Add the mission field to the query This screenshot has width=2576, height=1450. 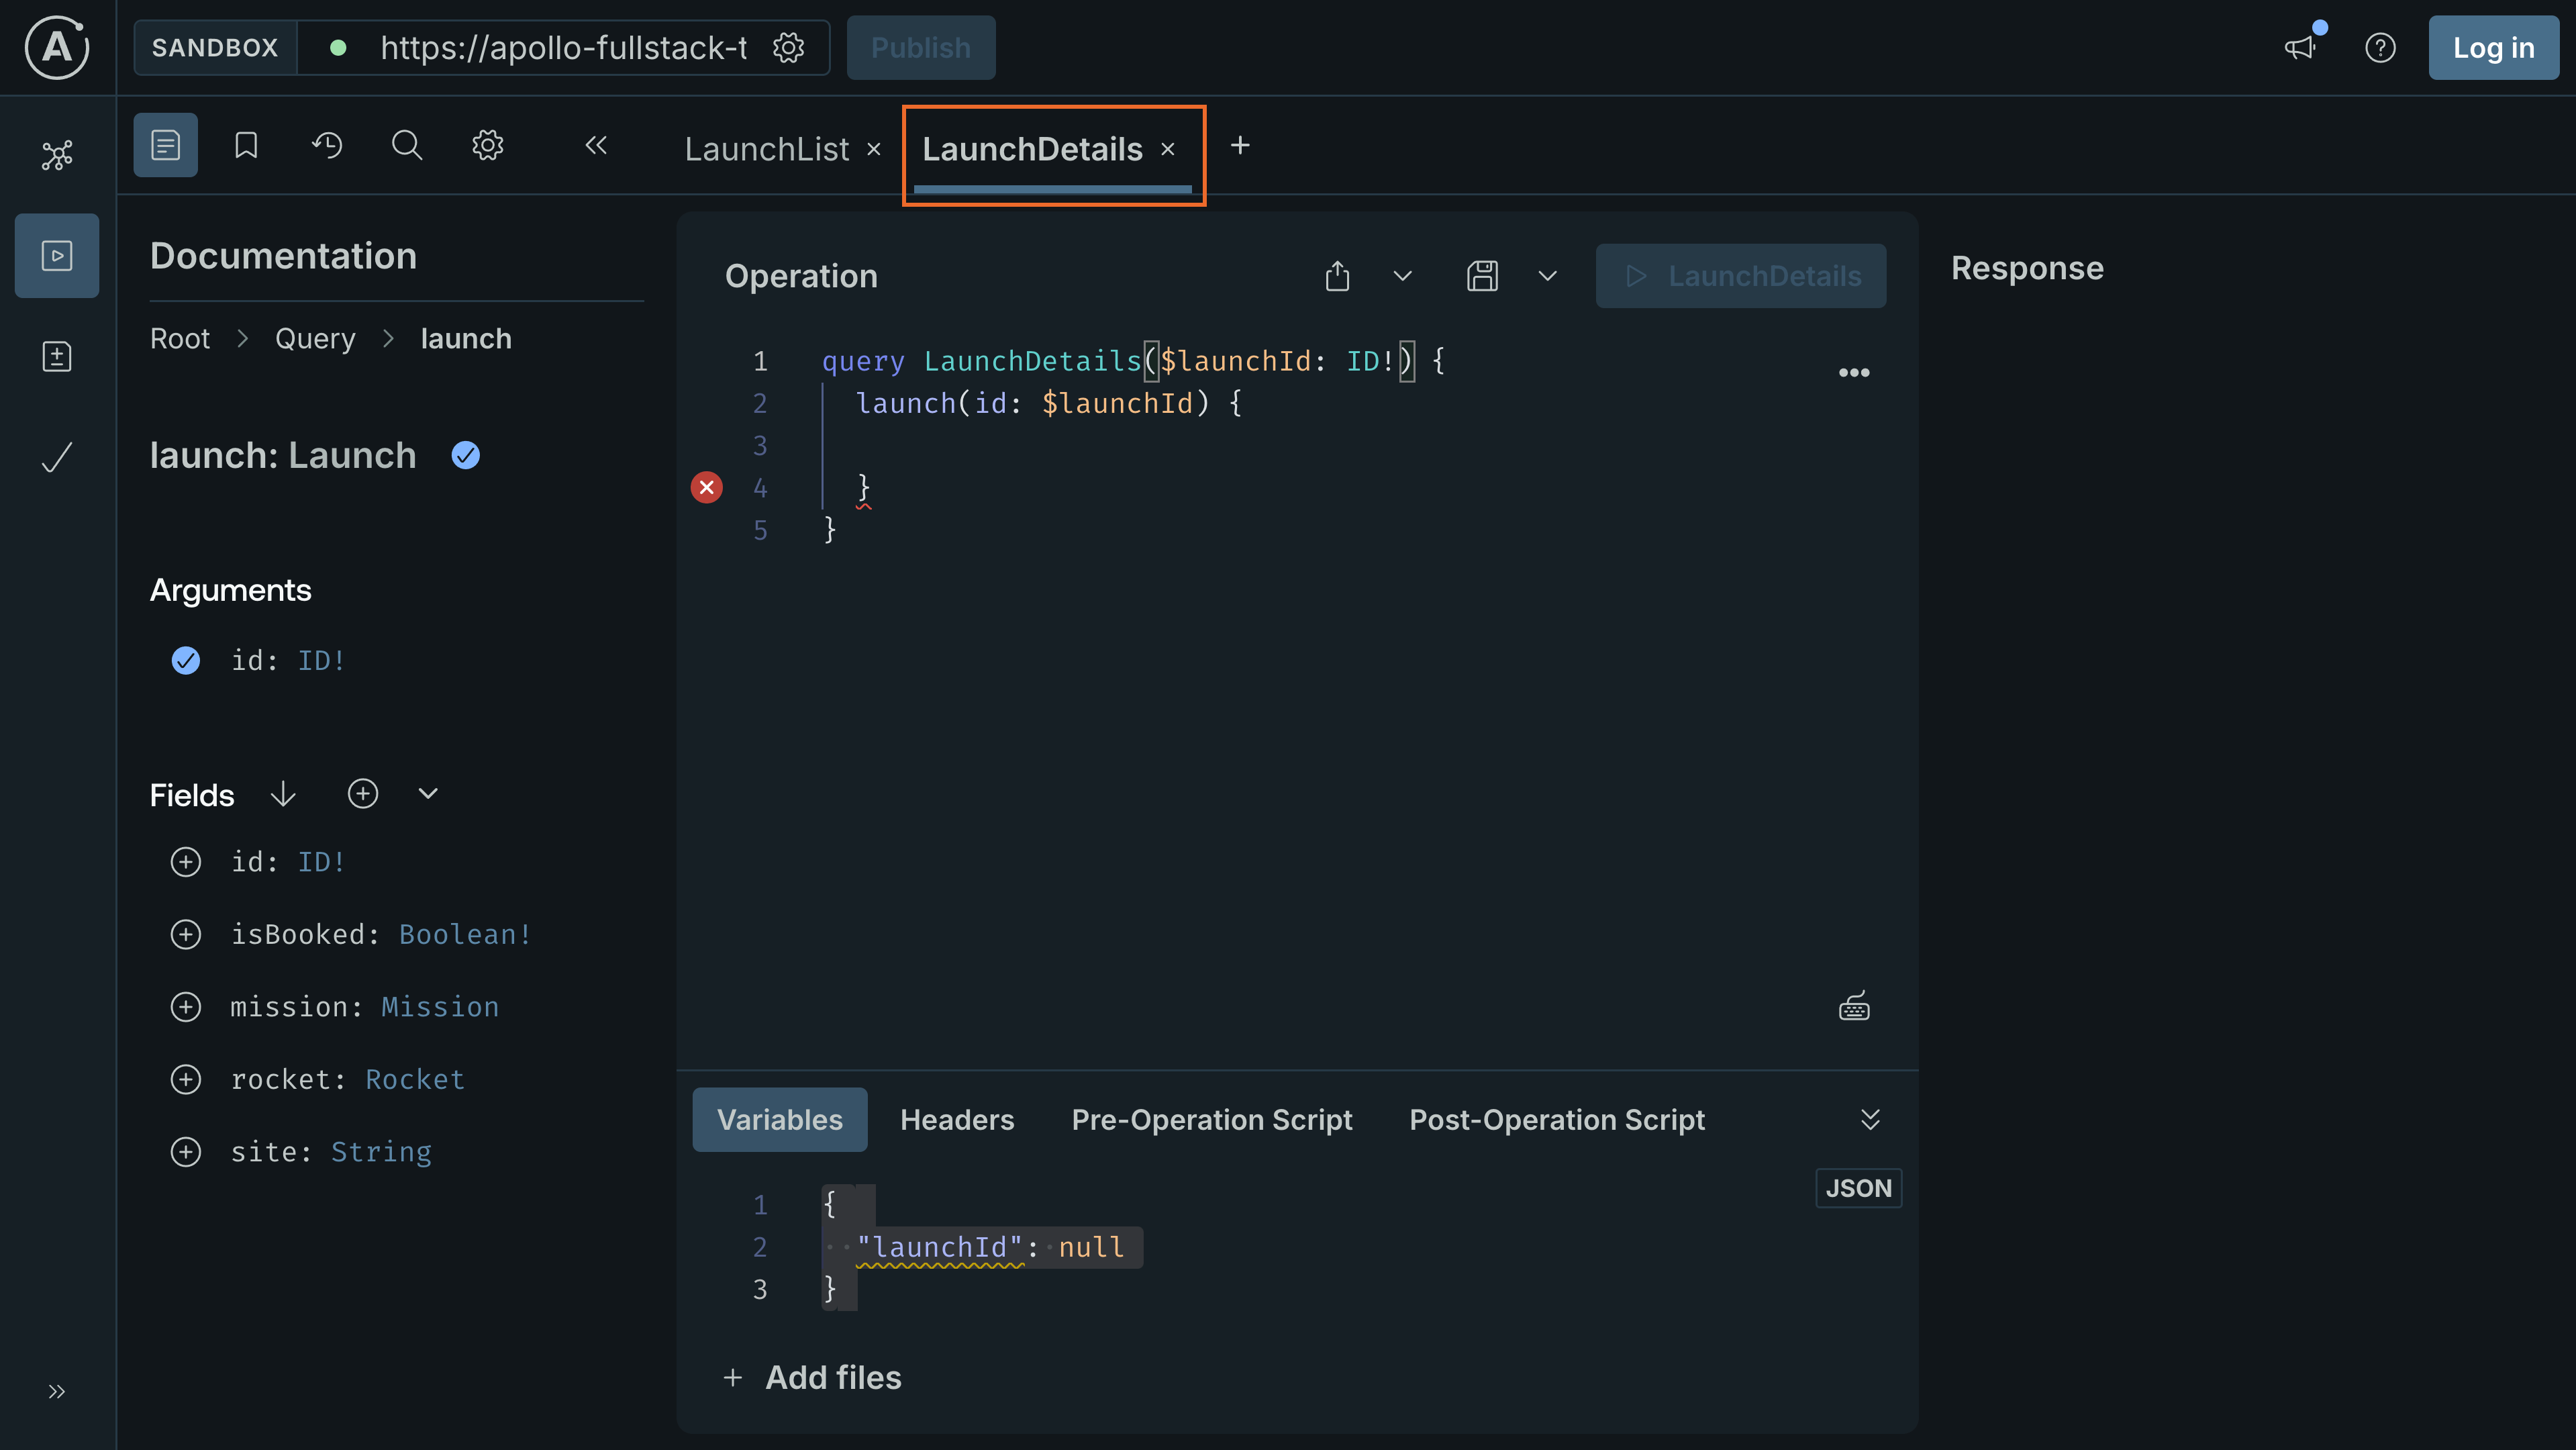[186, 1006]
